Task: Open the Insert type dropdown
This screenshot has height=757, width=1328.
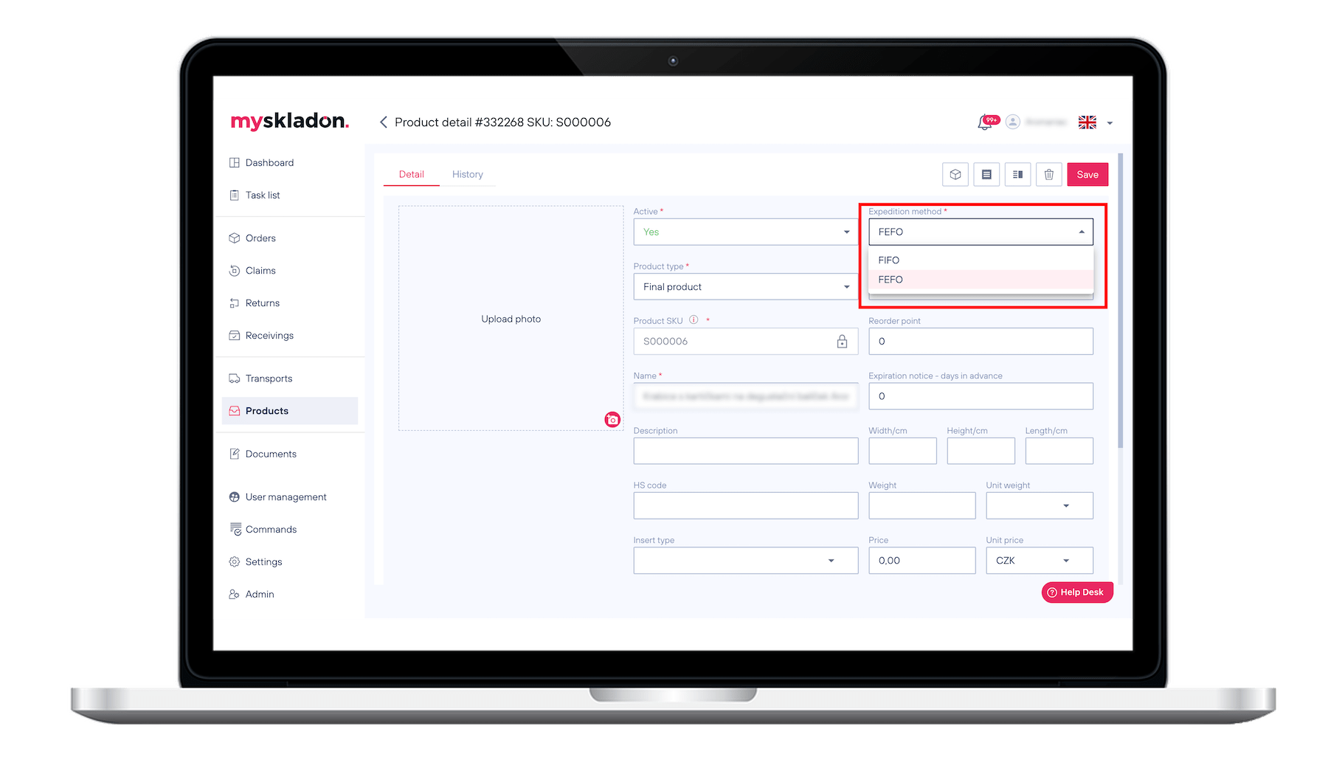Action: (x=745, y=560)
